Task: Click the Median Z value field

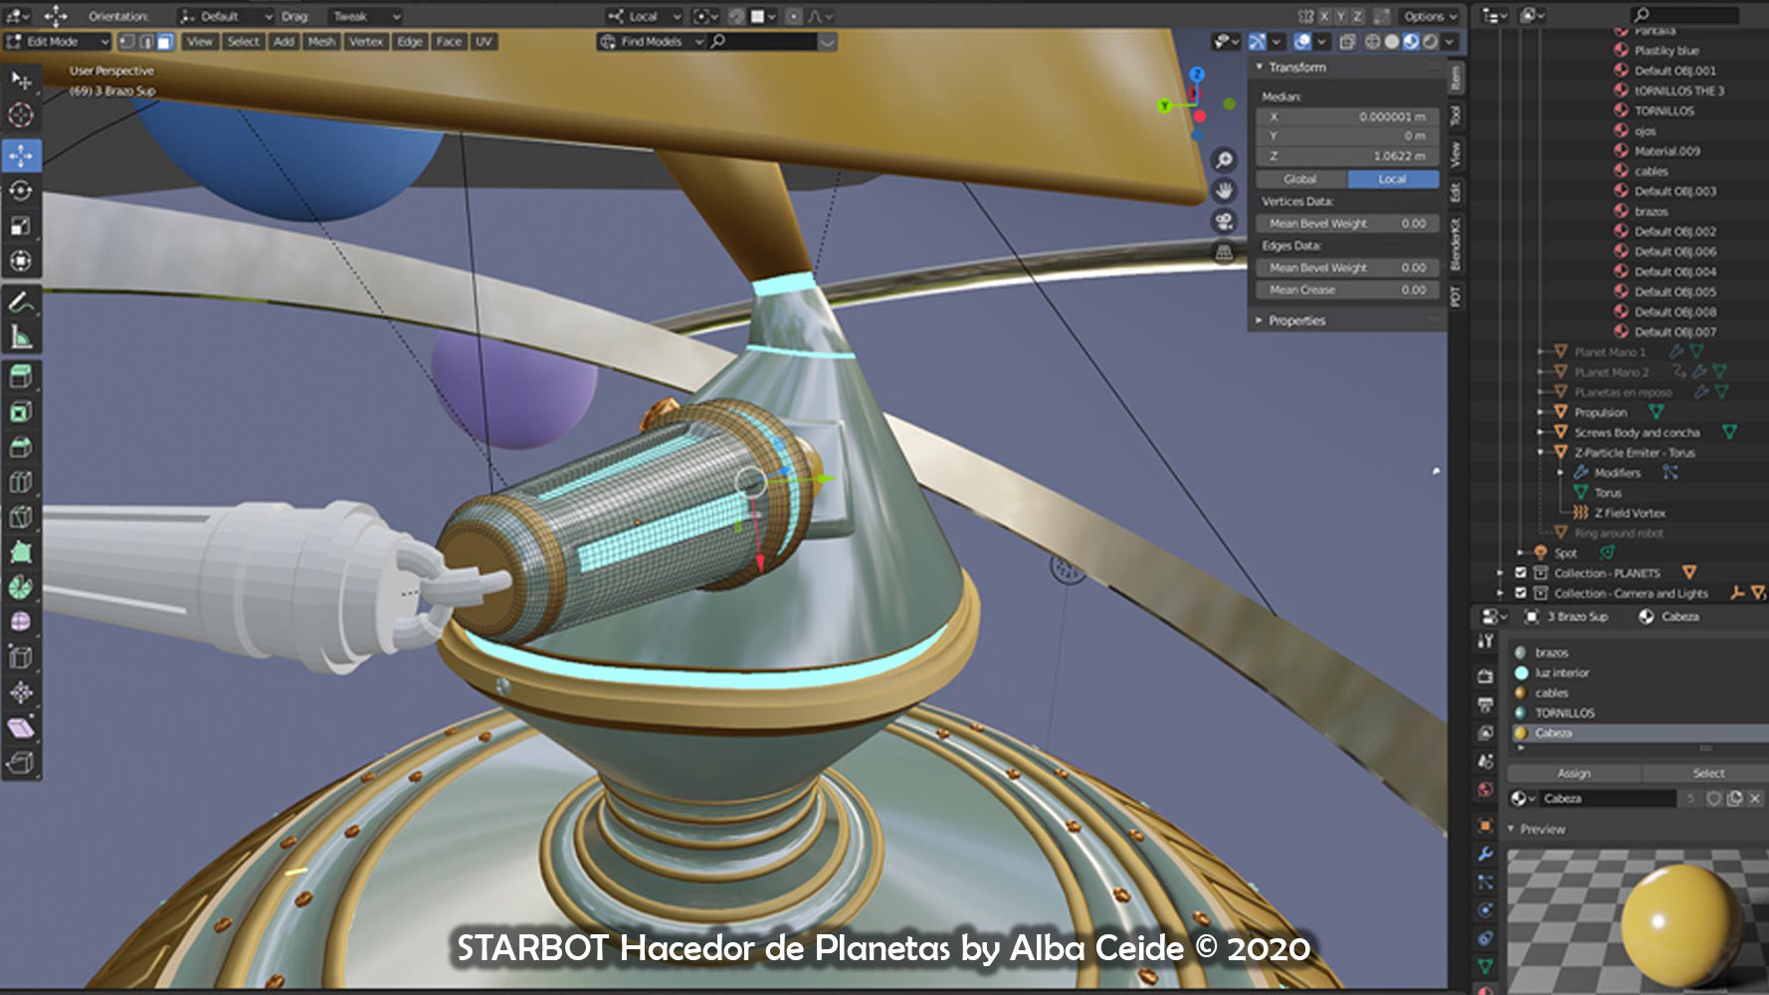Action: click(x=1347, y=156)
